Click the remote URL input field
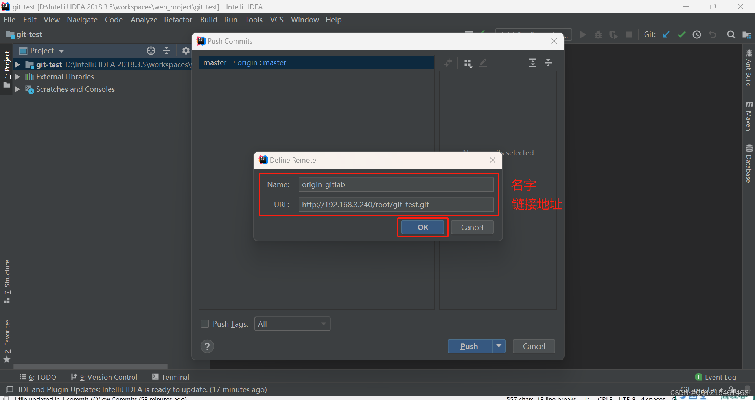The width and height of the screenshot is (755, 400). [396, 205]
